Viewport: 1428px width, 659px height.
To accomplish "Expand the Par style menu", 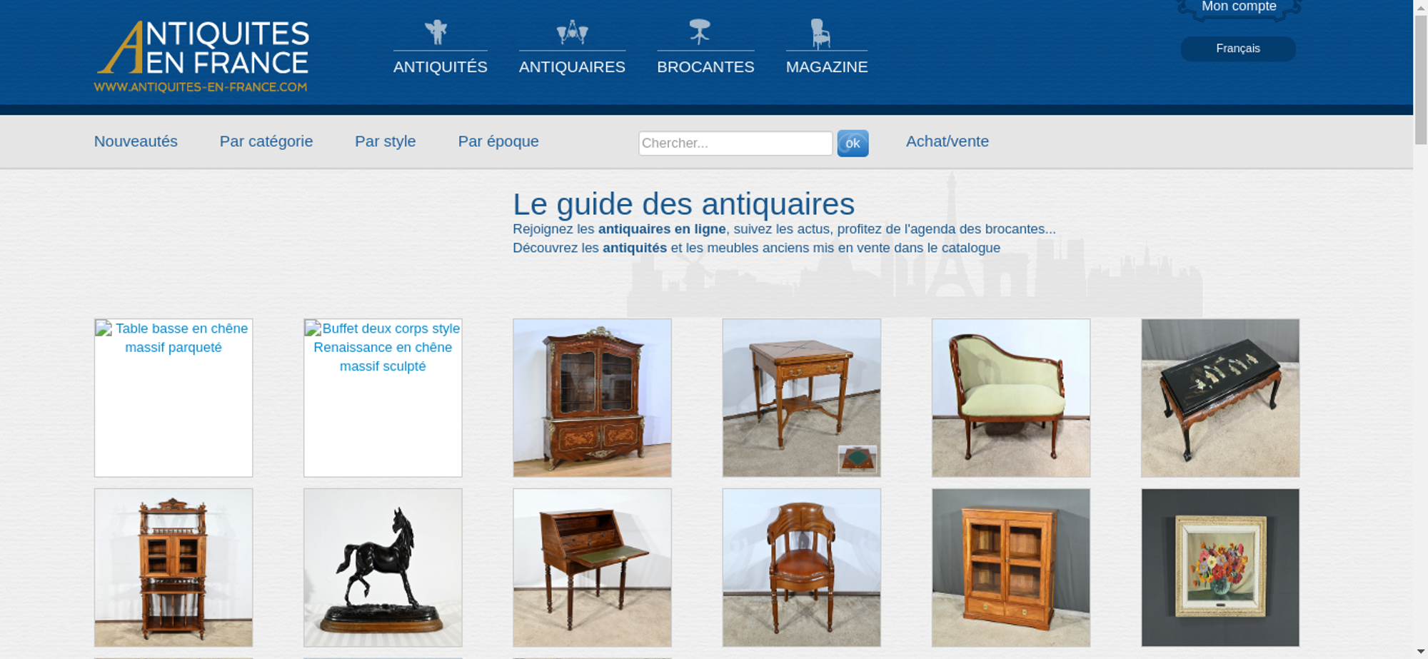I will [386, 141].
